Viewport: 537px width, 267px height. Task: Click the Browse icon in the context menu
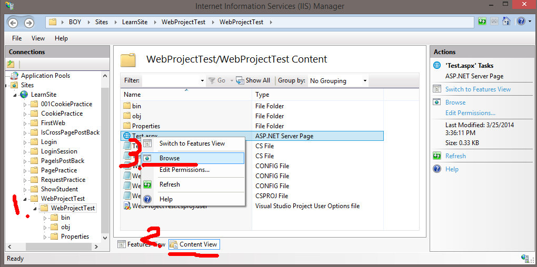point(147,158)
